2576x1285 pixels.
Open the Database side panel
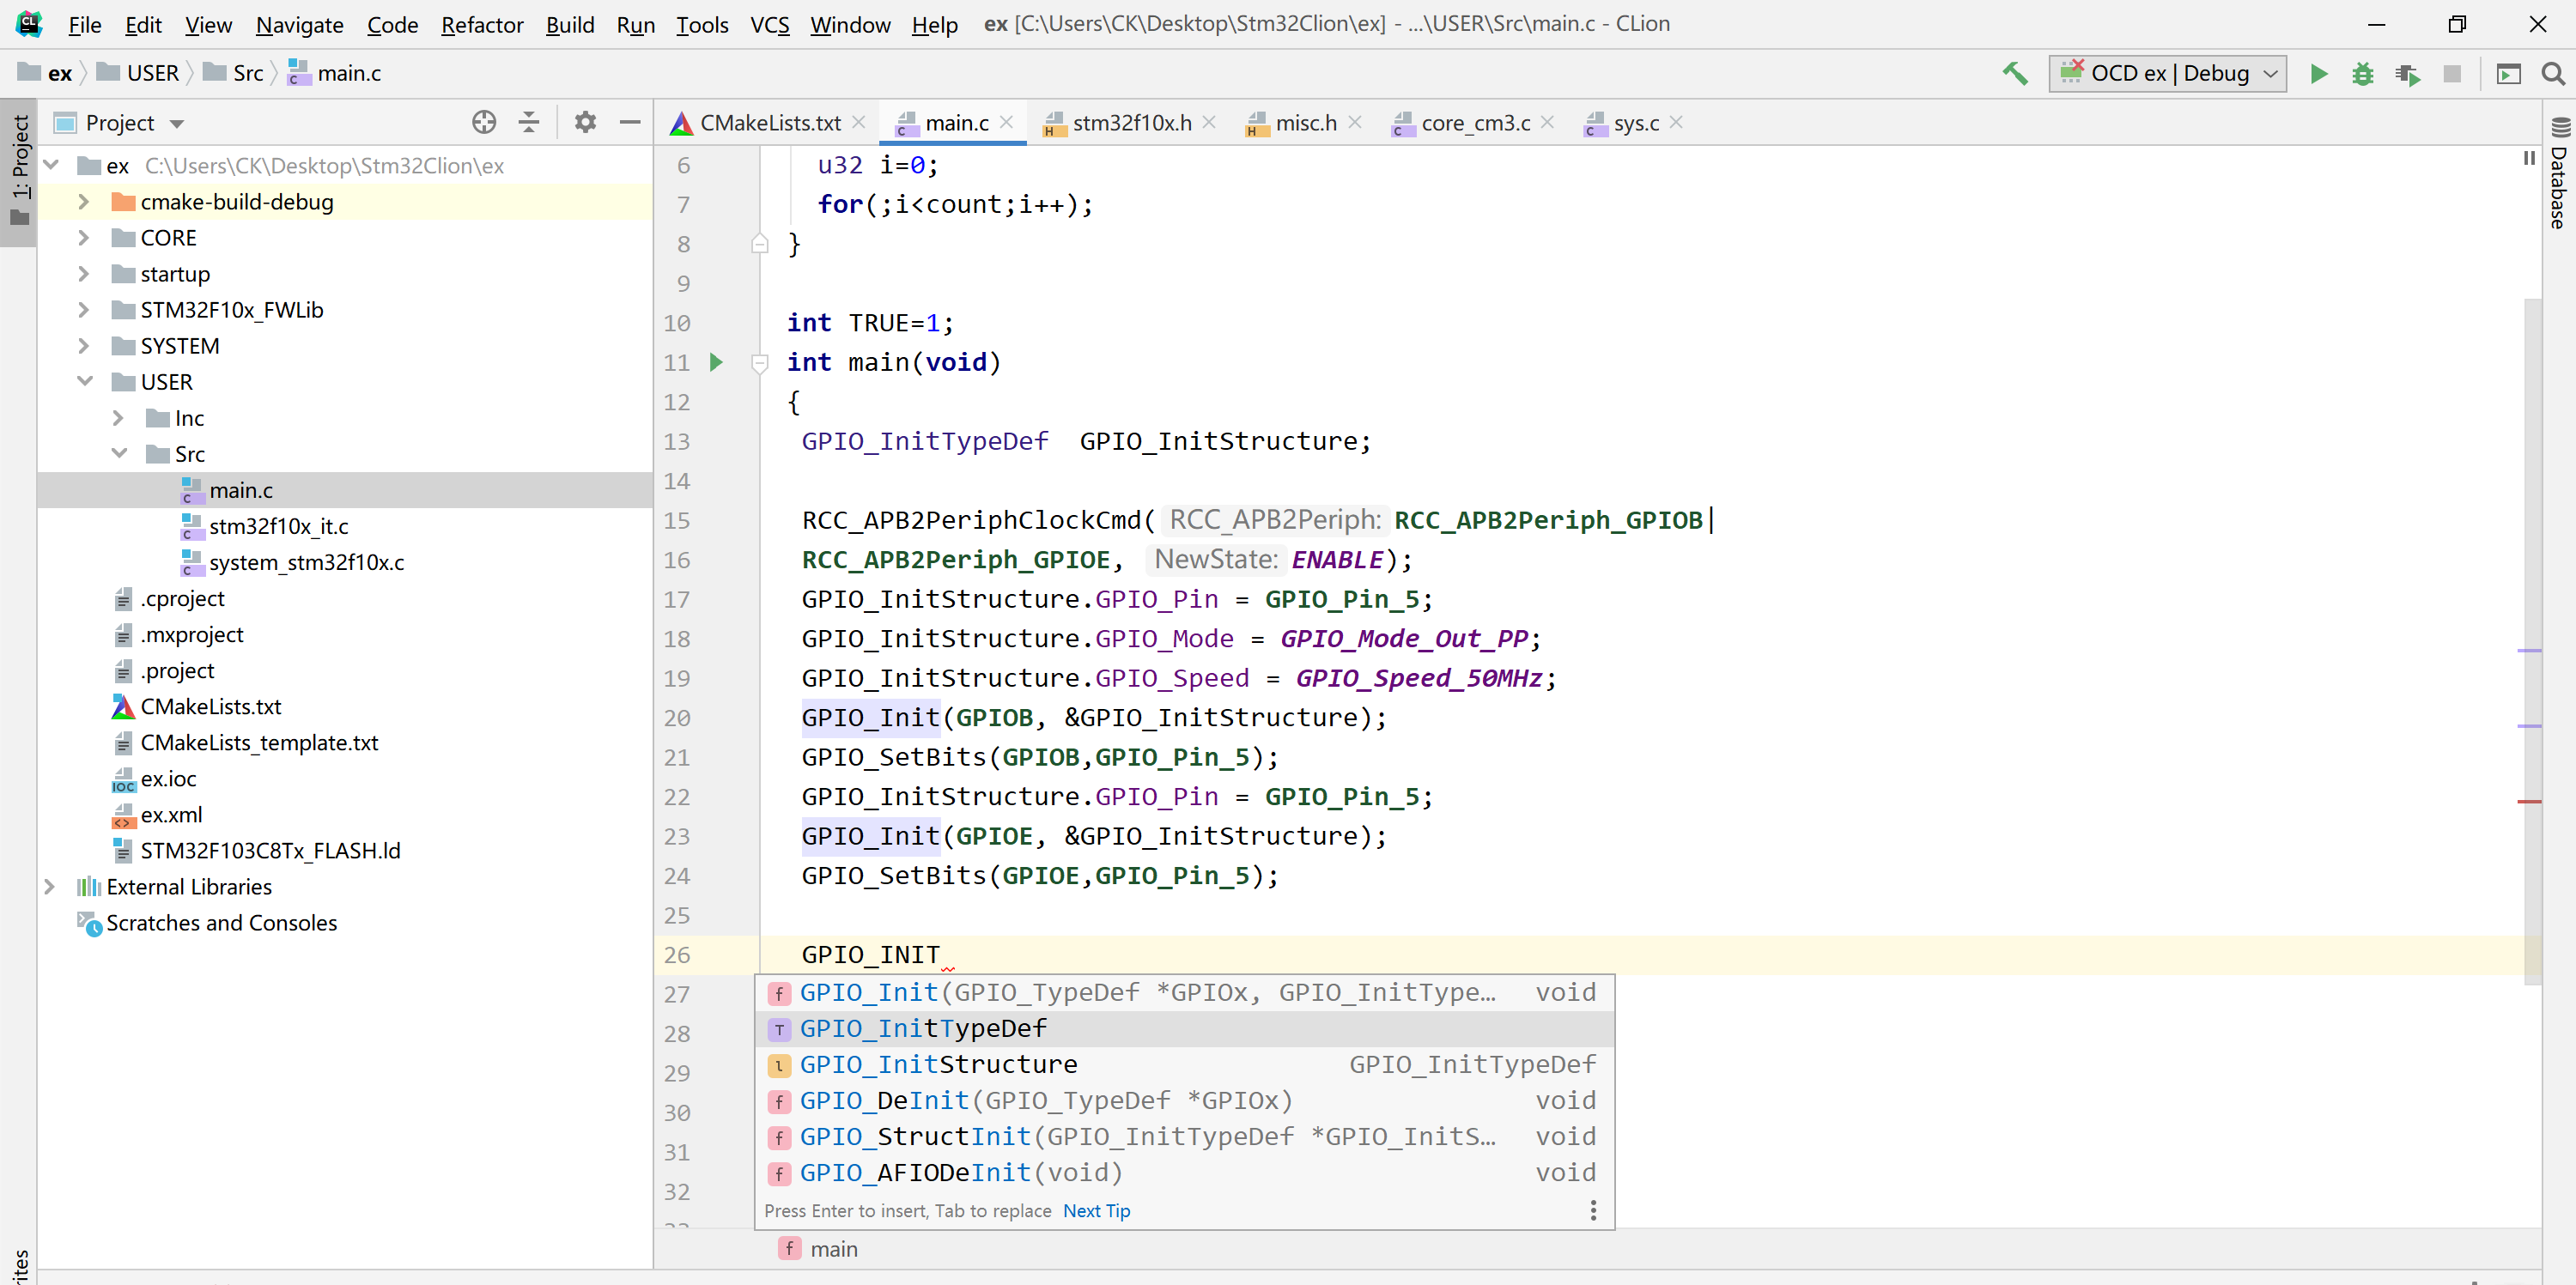2559,172
